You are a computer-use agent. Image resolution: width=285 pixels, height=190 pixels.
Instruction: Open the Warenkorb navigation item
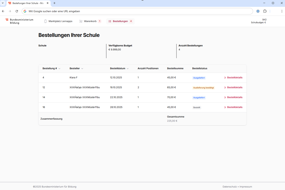(90, 21)
